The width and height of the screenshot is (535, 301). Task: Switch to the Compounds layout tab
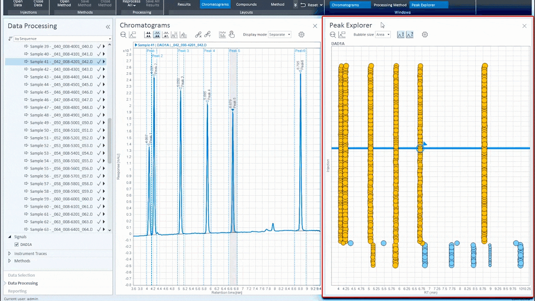tap(246, 5)
